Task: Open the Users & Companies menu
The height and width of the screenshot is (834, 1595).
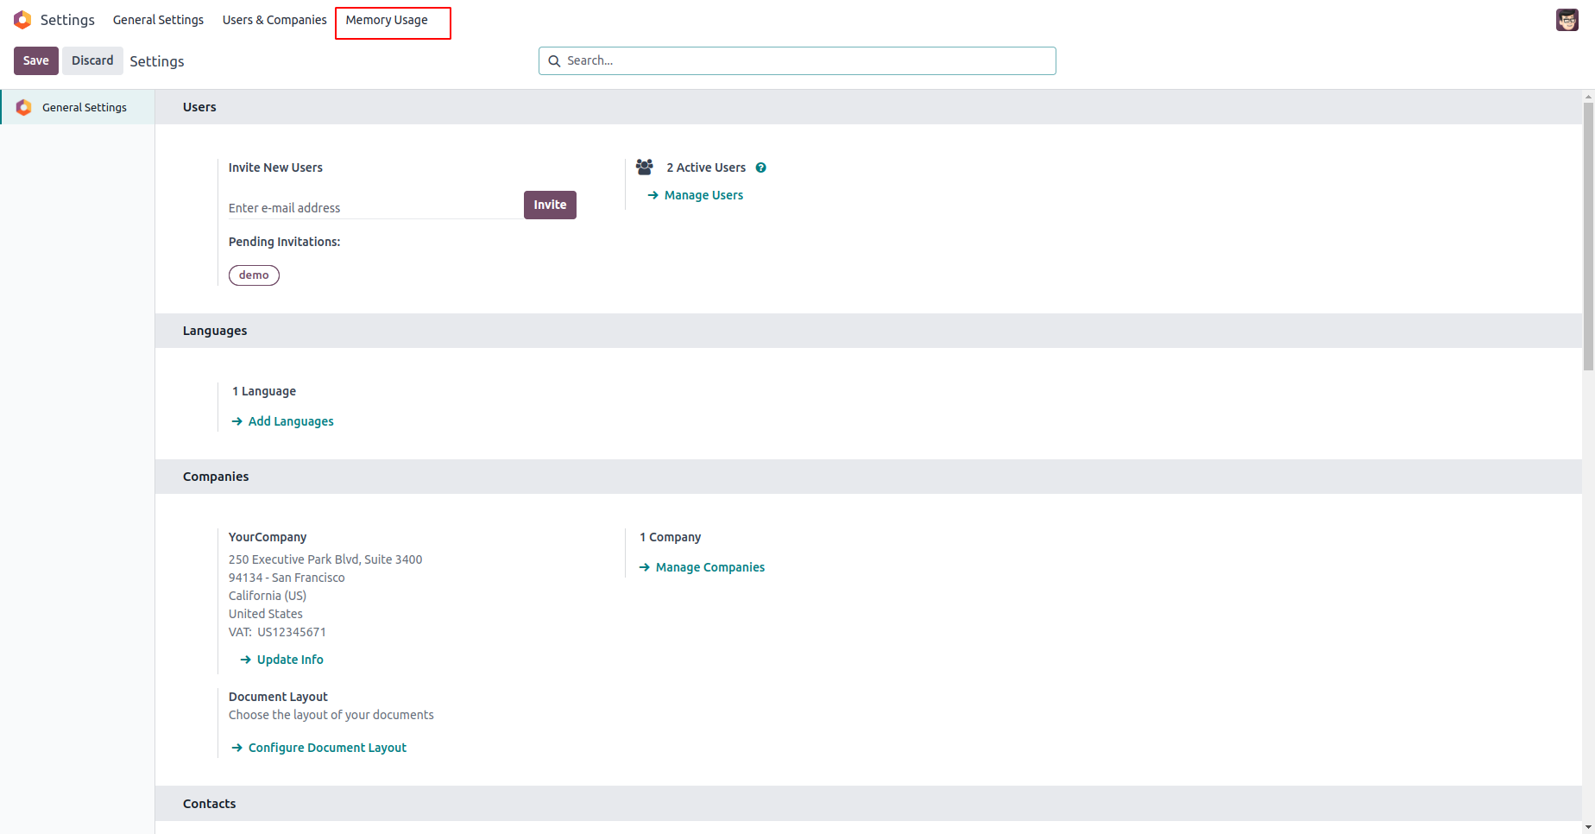Action: point(274,20)
